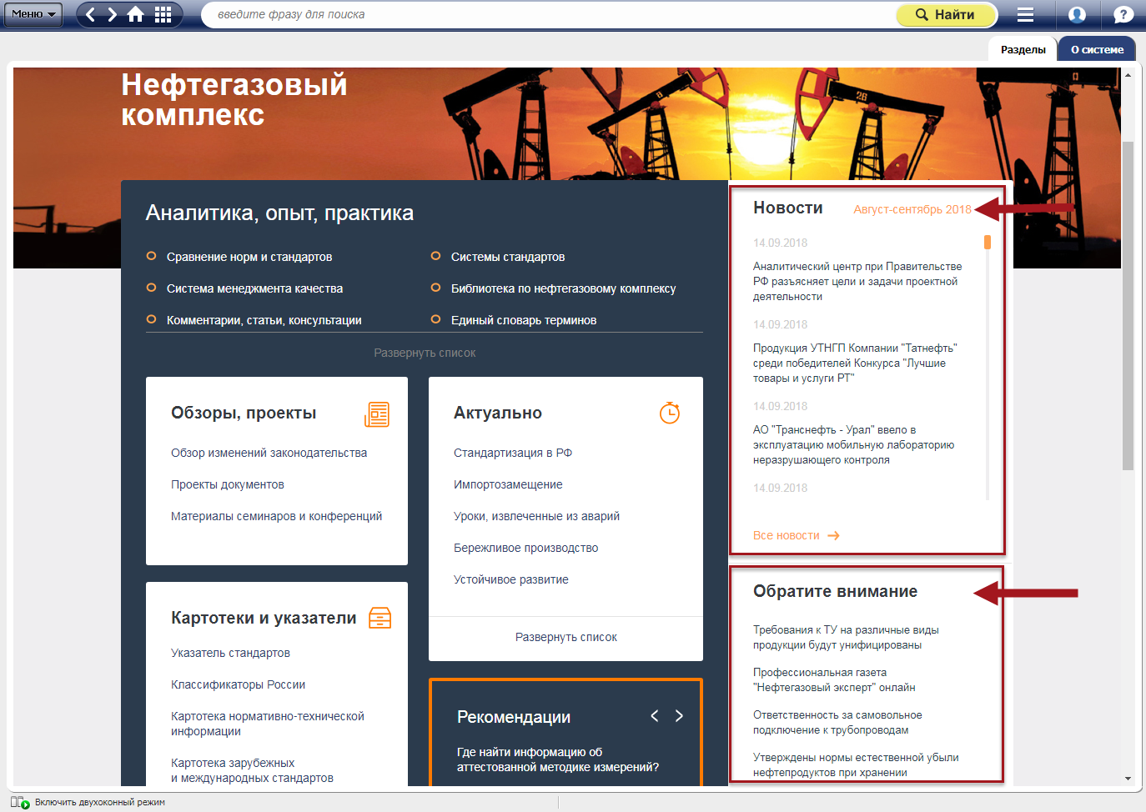Go to the home page icon
Image resolution: width=1146 pixels, height=812 pixels.
click(x=136, y=14)
